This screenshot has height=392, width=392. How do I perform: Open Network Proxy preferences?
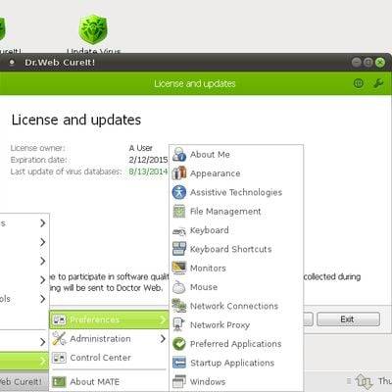tap(236, 324)
